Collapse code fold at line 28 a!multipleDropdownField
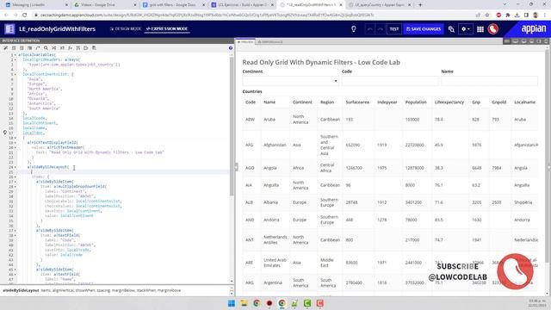This screenshot has width=551, height=310. pos(15,187)
